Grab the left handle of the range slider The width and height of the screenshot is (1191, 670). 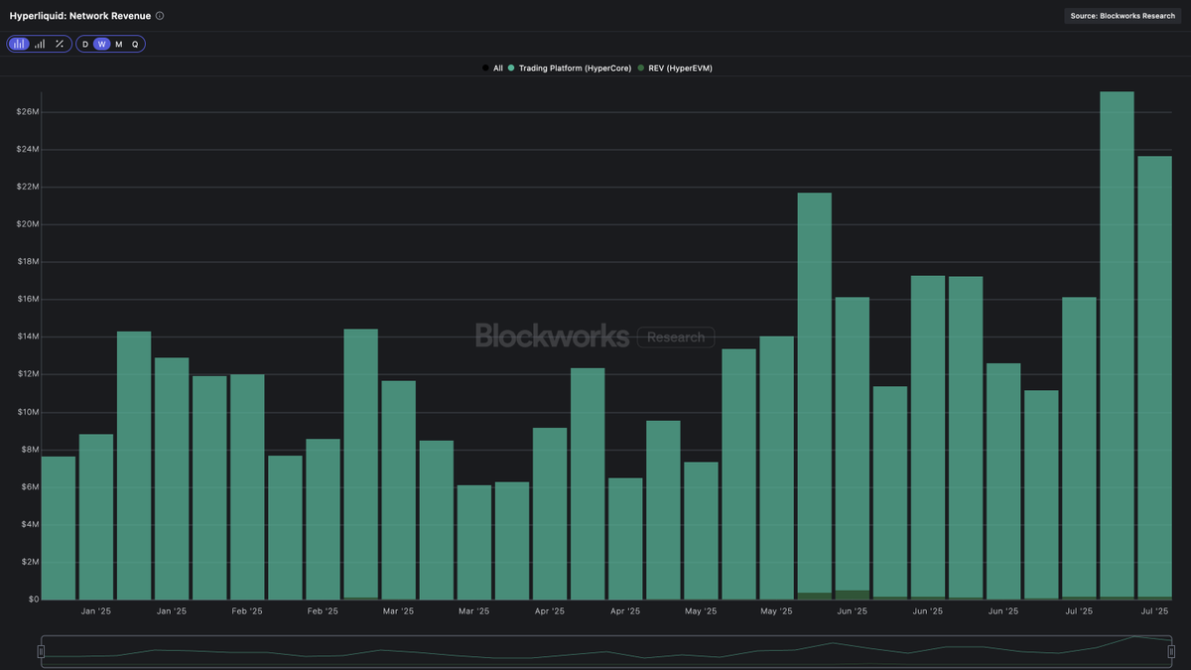(x=42, y=651)
